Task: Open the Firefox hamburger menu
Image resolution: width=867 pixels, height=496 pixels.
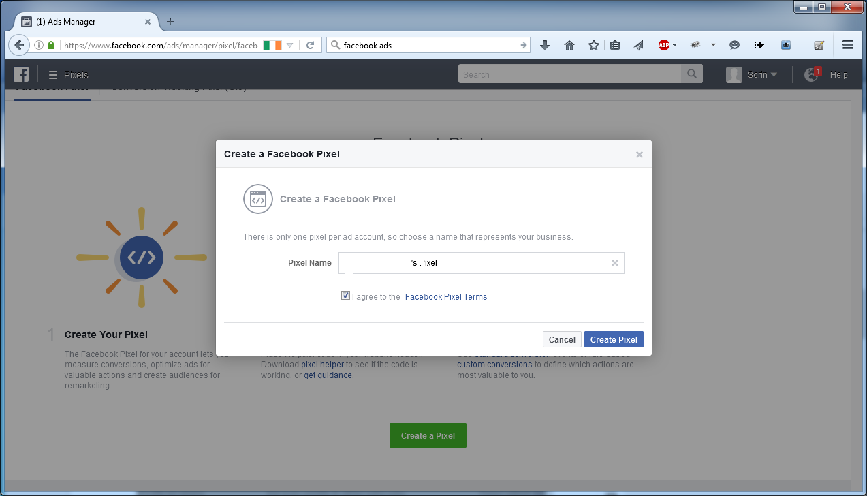Action: click(x=848, y=45)
